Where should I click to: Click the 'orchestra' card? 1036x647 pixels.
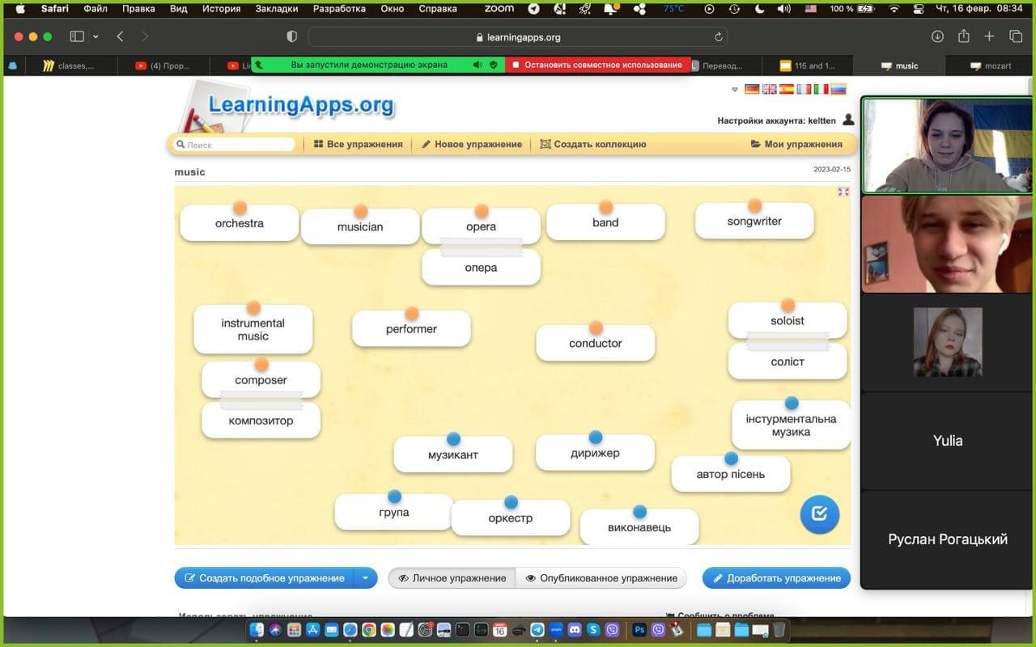pos(240,223)
